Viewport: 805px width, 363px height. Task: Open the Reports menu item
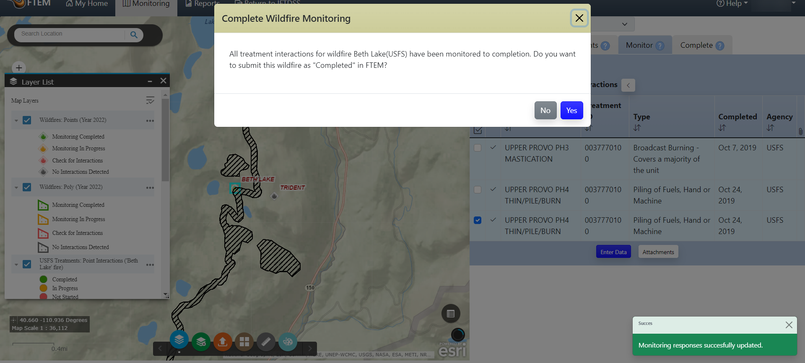tap(203, 4)
